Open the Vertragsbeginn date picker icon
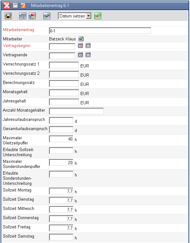This screenshot has width=190, height=243. [x=80, y=46]
